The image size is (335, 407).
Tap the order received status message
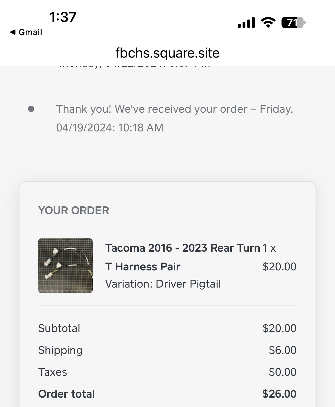175,118
